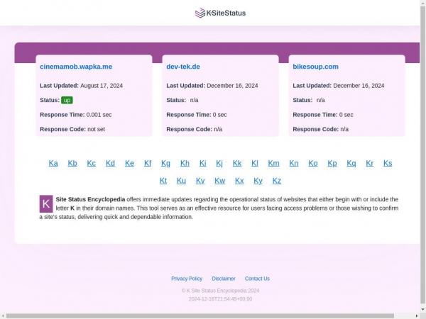Image resolution: width=426 pixels, height=319 pixels.
Task: Go to the Kb index link
Action: click(72, 163)
